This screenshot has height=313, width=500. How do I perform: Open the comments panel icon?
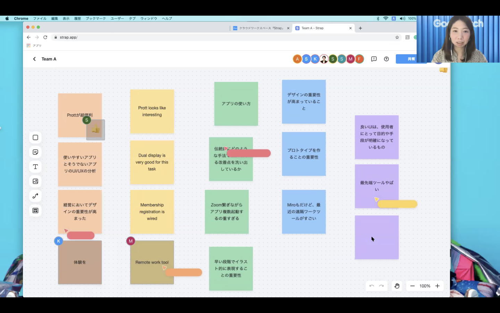tap(374, 59)
